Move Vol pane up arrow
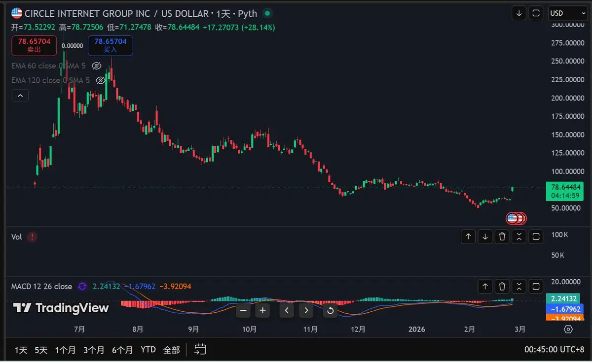This screenshot has height=362, width=592. (468, 237)
